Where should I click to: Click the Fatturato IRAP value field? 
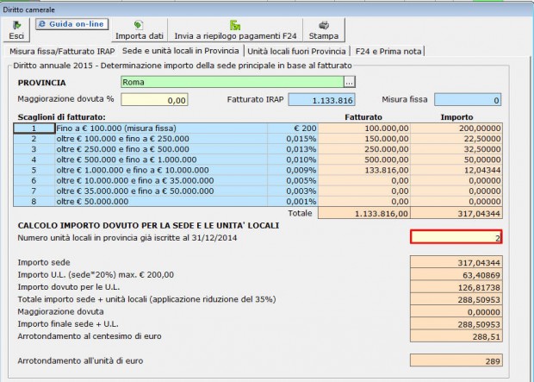[x=321, y=100]
